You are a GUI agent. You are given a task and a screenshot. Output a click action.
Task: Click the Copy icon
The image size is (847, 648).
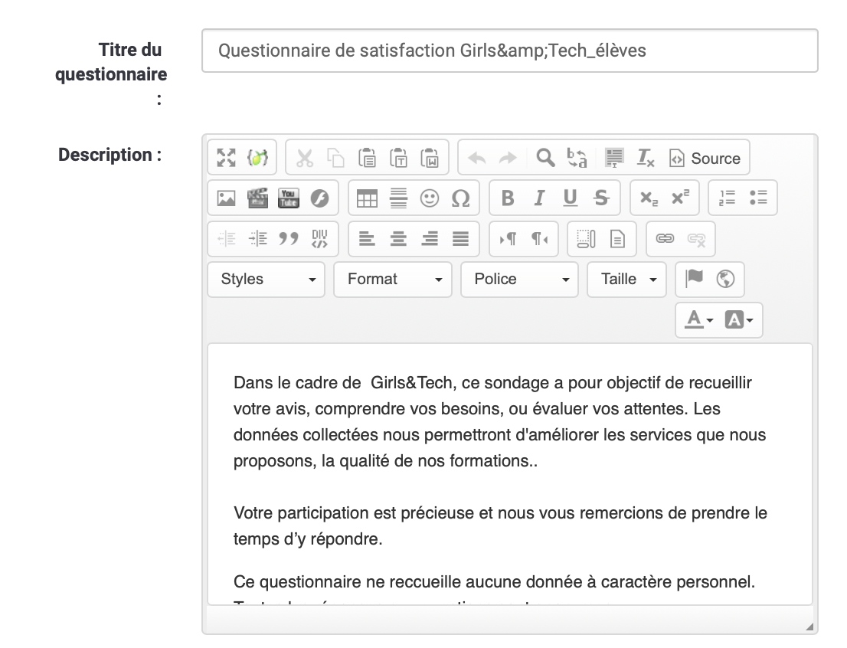(335, 158)
